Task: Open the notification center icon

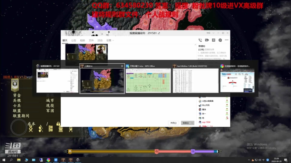Action: click(286, 160)
